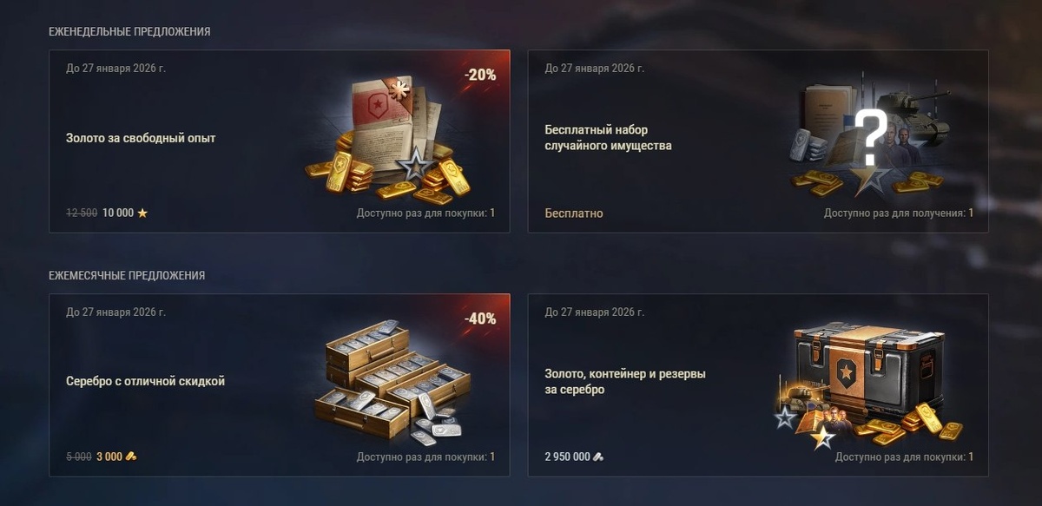
Task: Click the crossed-out 5 000 old price
Action: pos(79,457)
